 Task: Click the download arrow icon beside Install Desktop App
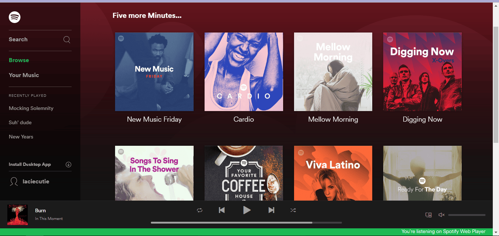coord(68,164)
